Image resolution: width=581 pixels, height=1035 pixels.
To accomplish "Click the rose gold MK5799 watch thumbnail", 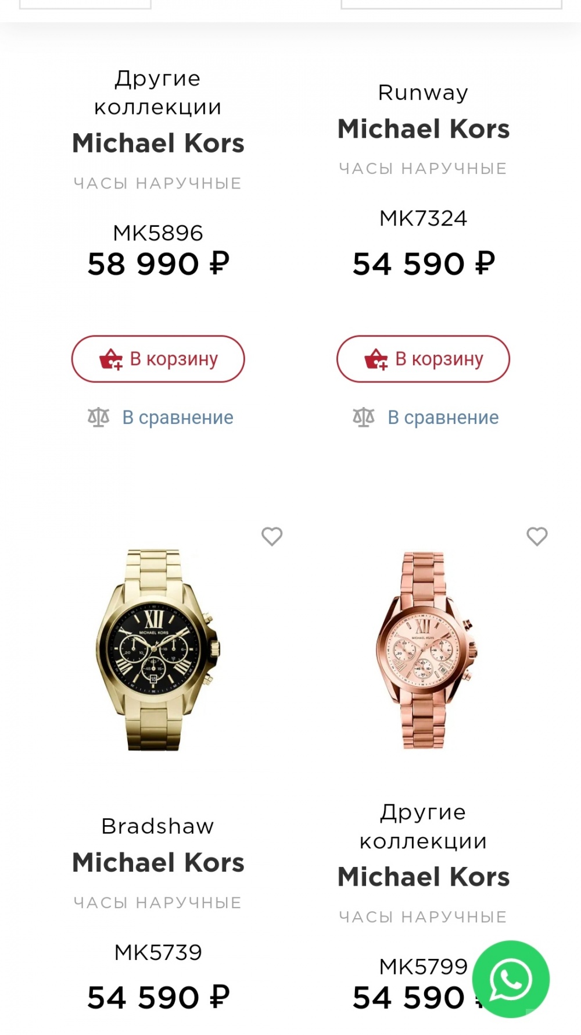I will (x=424, y=651).
